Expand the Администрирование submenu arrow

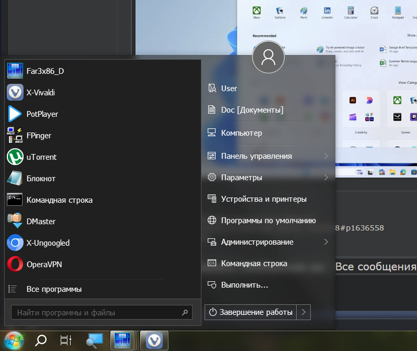[x=326, y=242]
